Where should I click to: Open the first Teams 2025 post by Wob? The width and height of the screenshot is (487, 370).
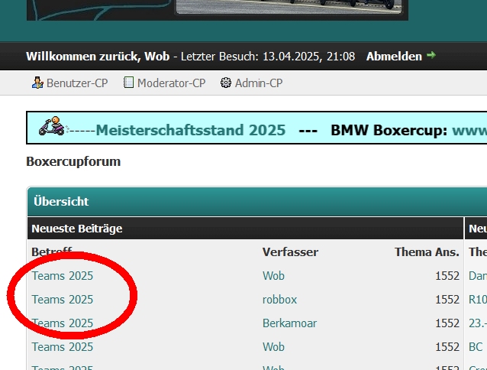[x=63, y=276]
